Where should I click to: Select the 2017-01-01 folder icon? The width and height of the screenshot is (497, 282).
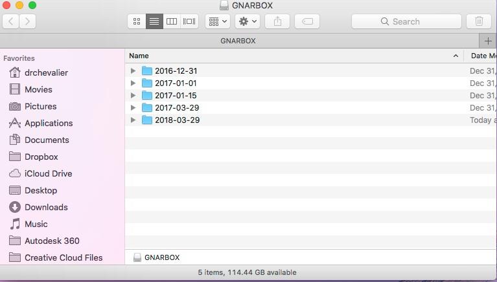click(146, 83)
